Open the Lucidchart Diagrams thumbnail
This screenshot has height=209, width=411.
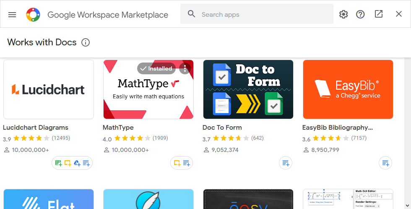click(x=49, y=89)
